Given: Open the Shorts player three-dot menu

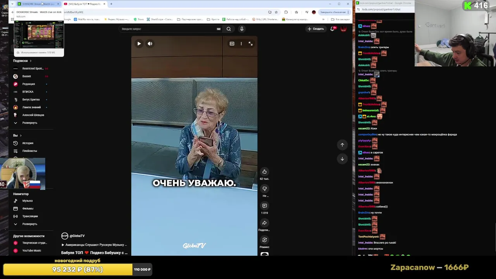Looking at the screenshot, I should 241,44.
